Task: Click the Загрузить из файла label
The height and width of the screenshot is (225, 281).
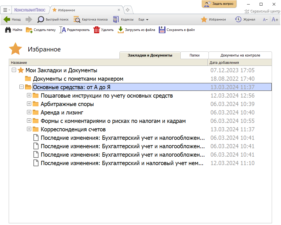Action: 140,30
